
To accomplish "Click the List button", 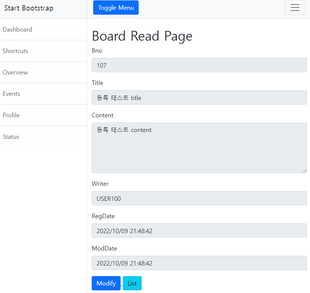I will pyautogui.click(x=132, y=283).
